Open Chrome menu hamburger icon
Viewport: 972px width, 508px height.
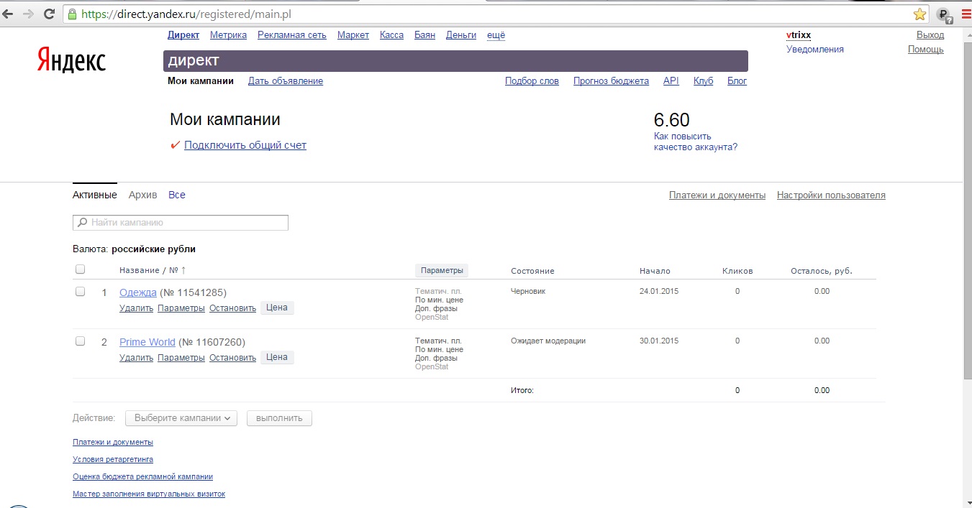coord(966,14)
